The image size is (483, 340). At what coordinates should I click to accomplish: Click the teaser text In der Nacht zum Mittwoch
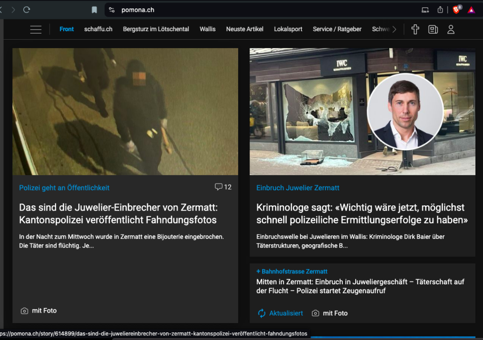coord(121,241)
